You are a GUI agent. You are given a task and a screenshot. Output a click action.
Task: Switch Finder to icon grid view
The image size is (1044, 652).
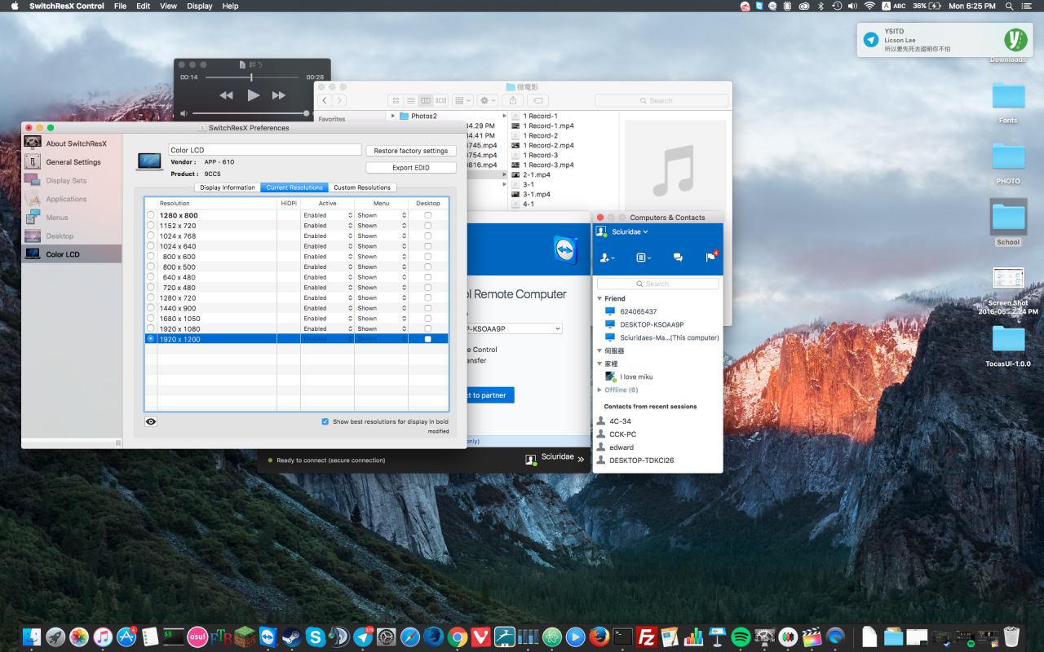396,100
